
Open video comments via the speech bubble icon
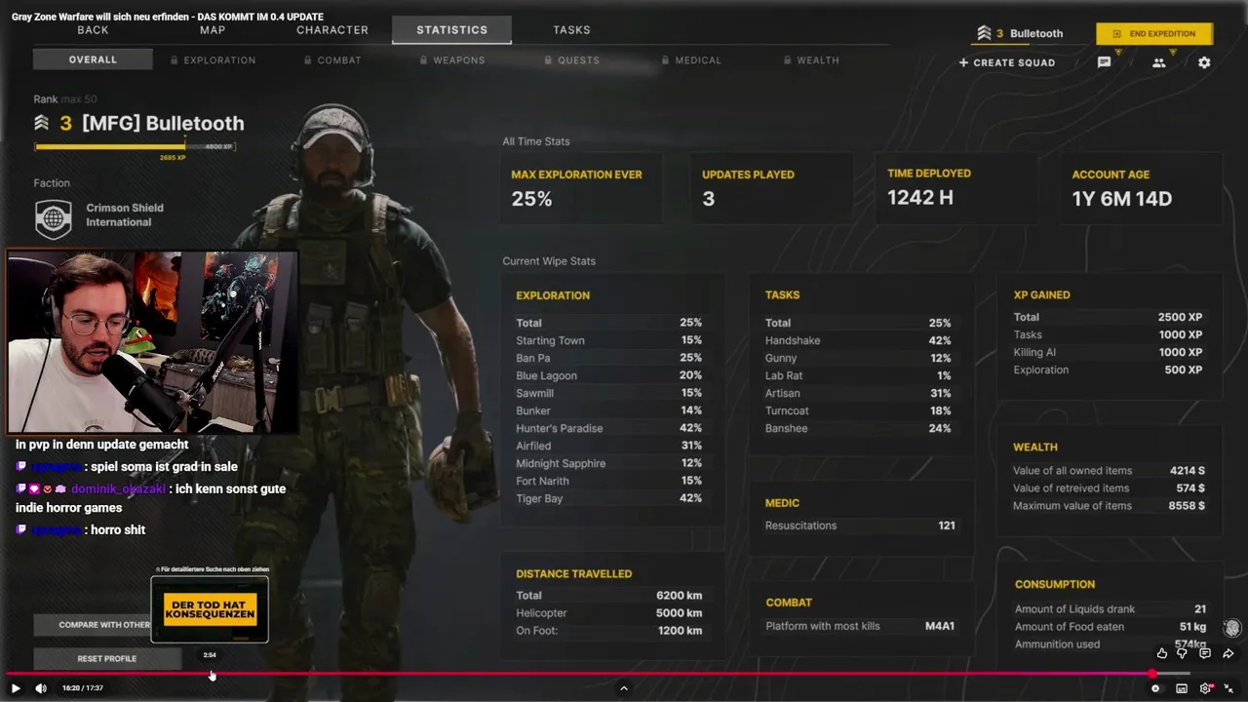[1205, 653]
